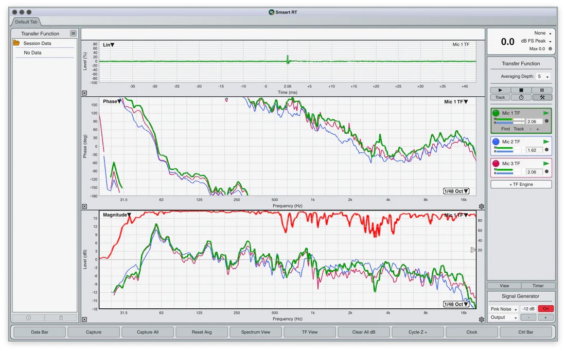Open the Phase plot type dropdown
This screenshot has height=351, width=566.
[112, 101]
